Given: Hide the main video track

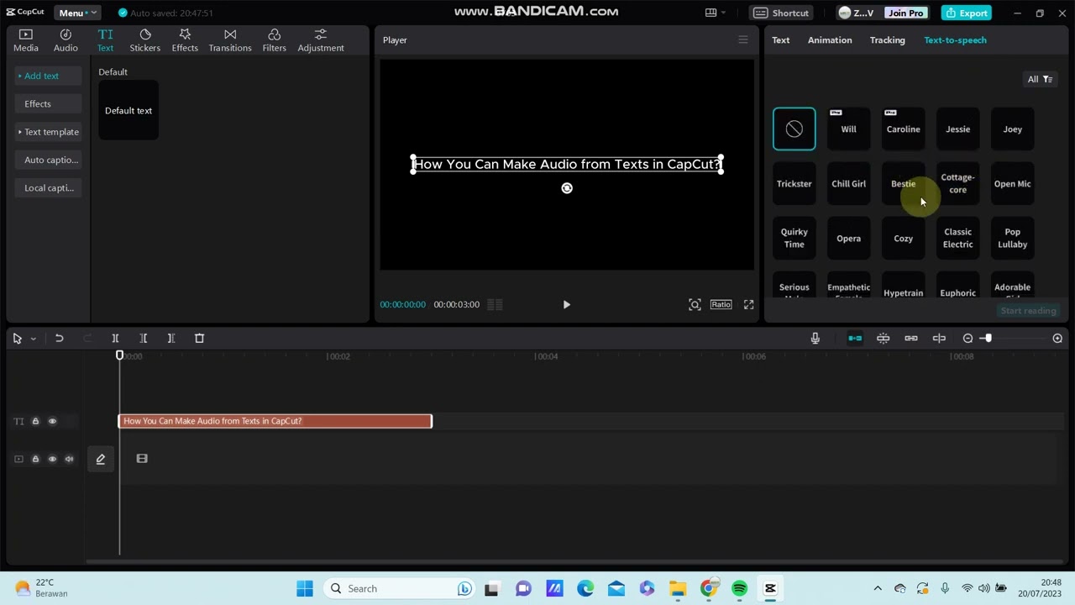Looking at the screenshot, I should (52, 459).
